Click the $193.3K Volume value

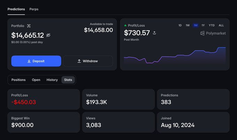(97, 102)
